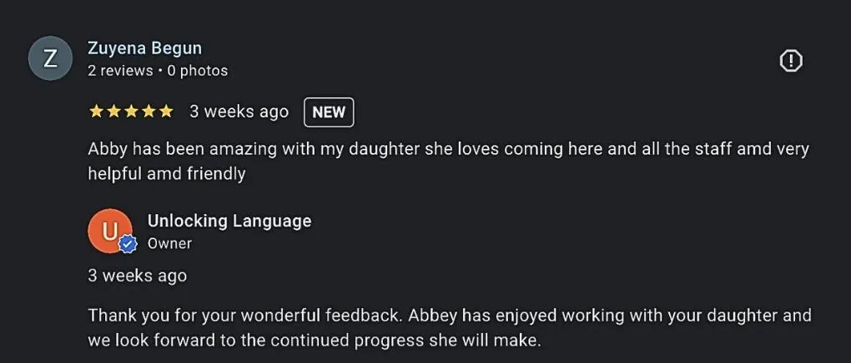Click the NEW badge beside the review date

click(x=329, y=112)
